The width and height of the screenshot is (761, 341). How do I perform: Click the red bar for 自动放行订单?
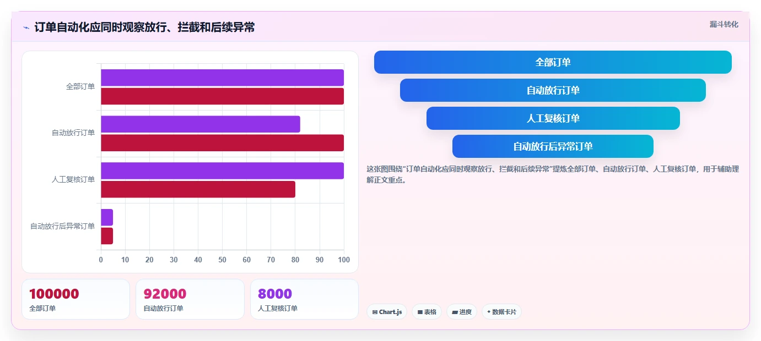222,143
